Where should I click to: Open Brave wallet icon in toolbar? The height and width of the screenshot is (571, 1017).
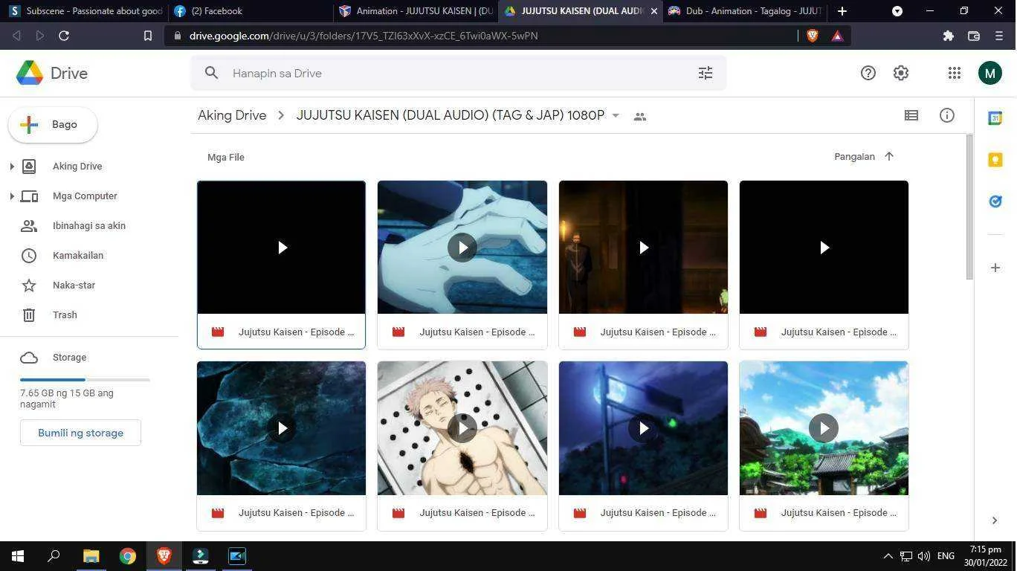point(974,36)
